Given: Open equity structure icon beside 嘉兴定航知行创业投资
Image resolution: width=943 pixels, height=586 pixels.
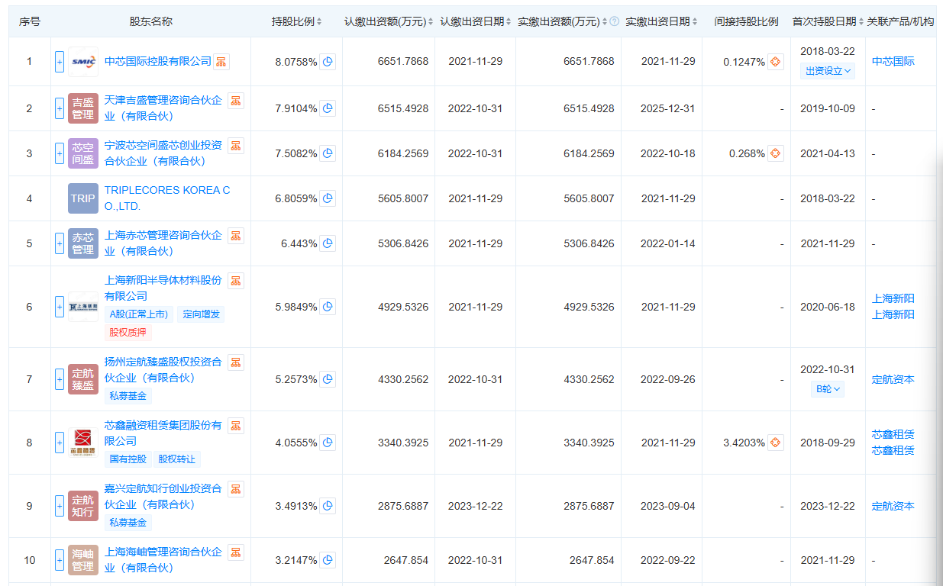Looking at the screenshot, I should pos(236,489).
